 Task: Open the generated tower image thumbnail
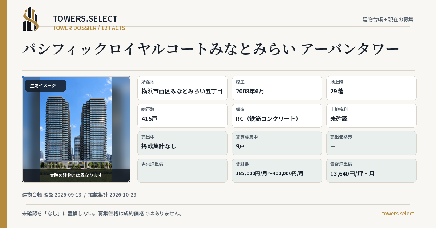pyautogui.click(x=76, y=129)
